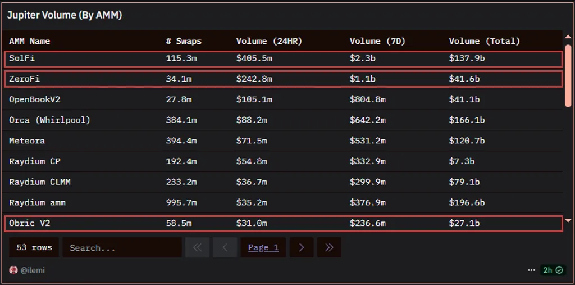
Task: Sort by Volume (Total) column header
Action: tap(484, 41)
